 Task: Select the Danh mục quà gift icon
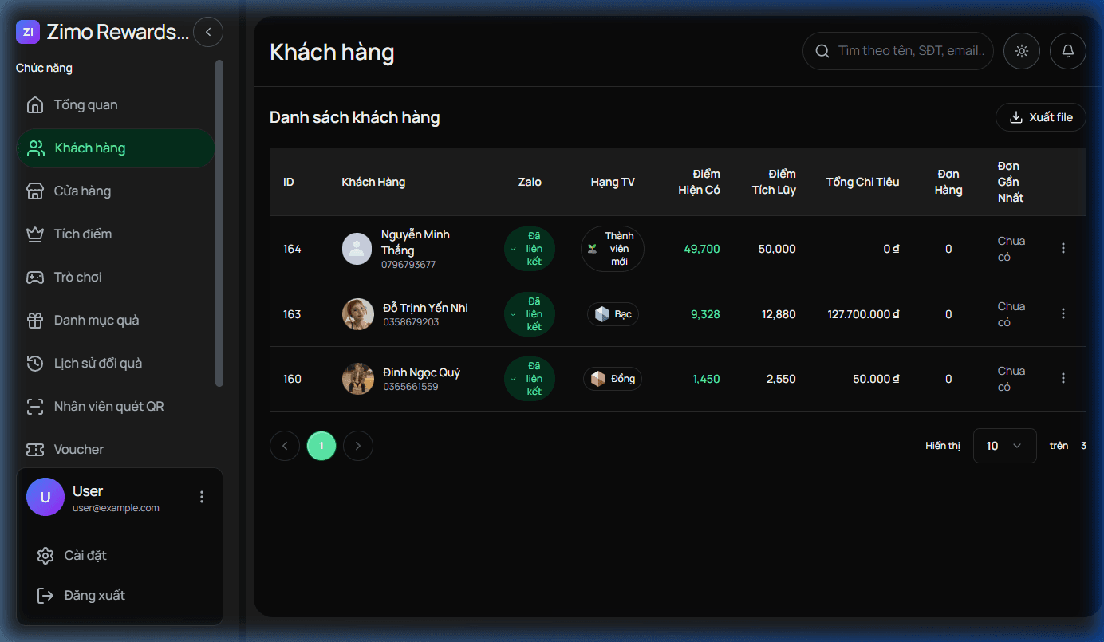pyautogui.click(x=35, y=321)
